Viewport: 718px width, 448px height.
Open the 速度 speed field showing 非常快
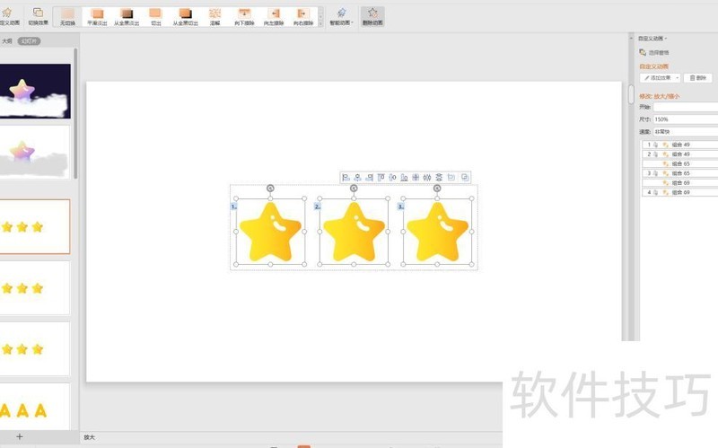click(686, 131)
